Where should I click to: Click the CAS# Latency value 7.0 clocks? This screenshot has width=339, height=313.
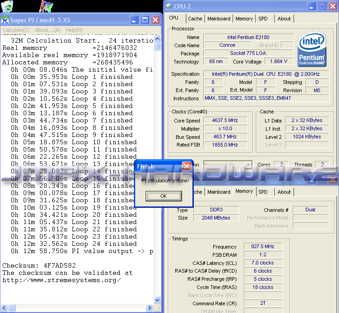(x=263, y=263)
